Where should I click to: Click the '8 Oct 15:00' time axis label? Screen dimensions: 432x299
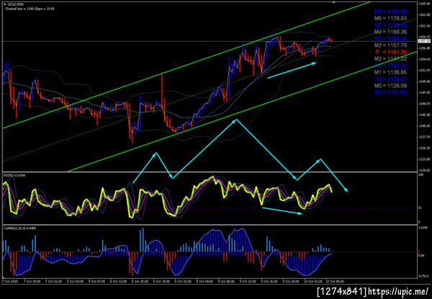[x=138, y=282]
